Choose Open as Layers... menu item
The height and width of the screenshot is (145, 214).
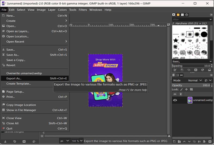point(35,31)
